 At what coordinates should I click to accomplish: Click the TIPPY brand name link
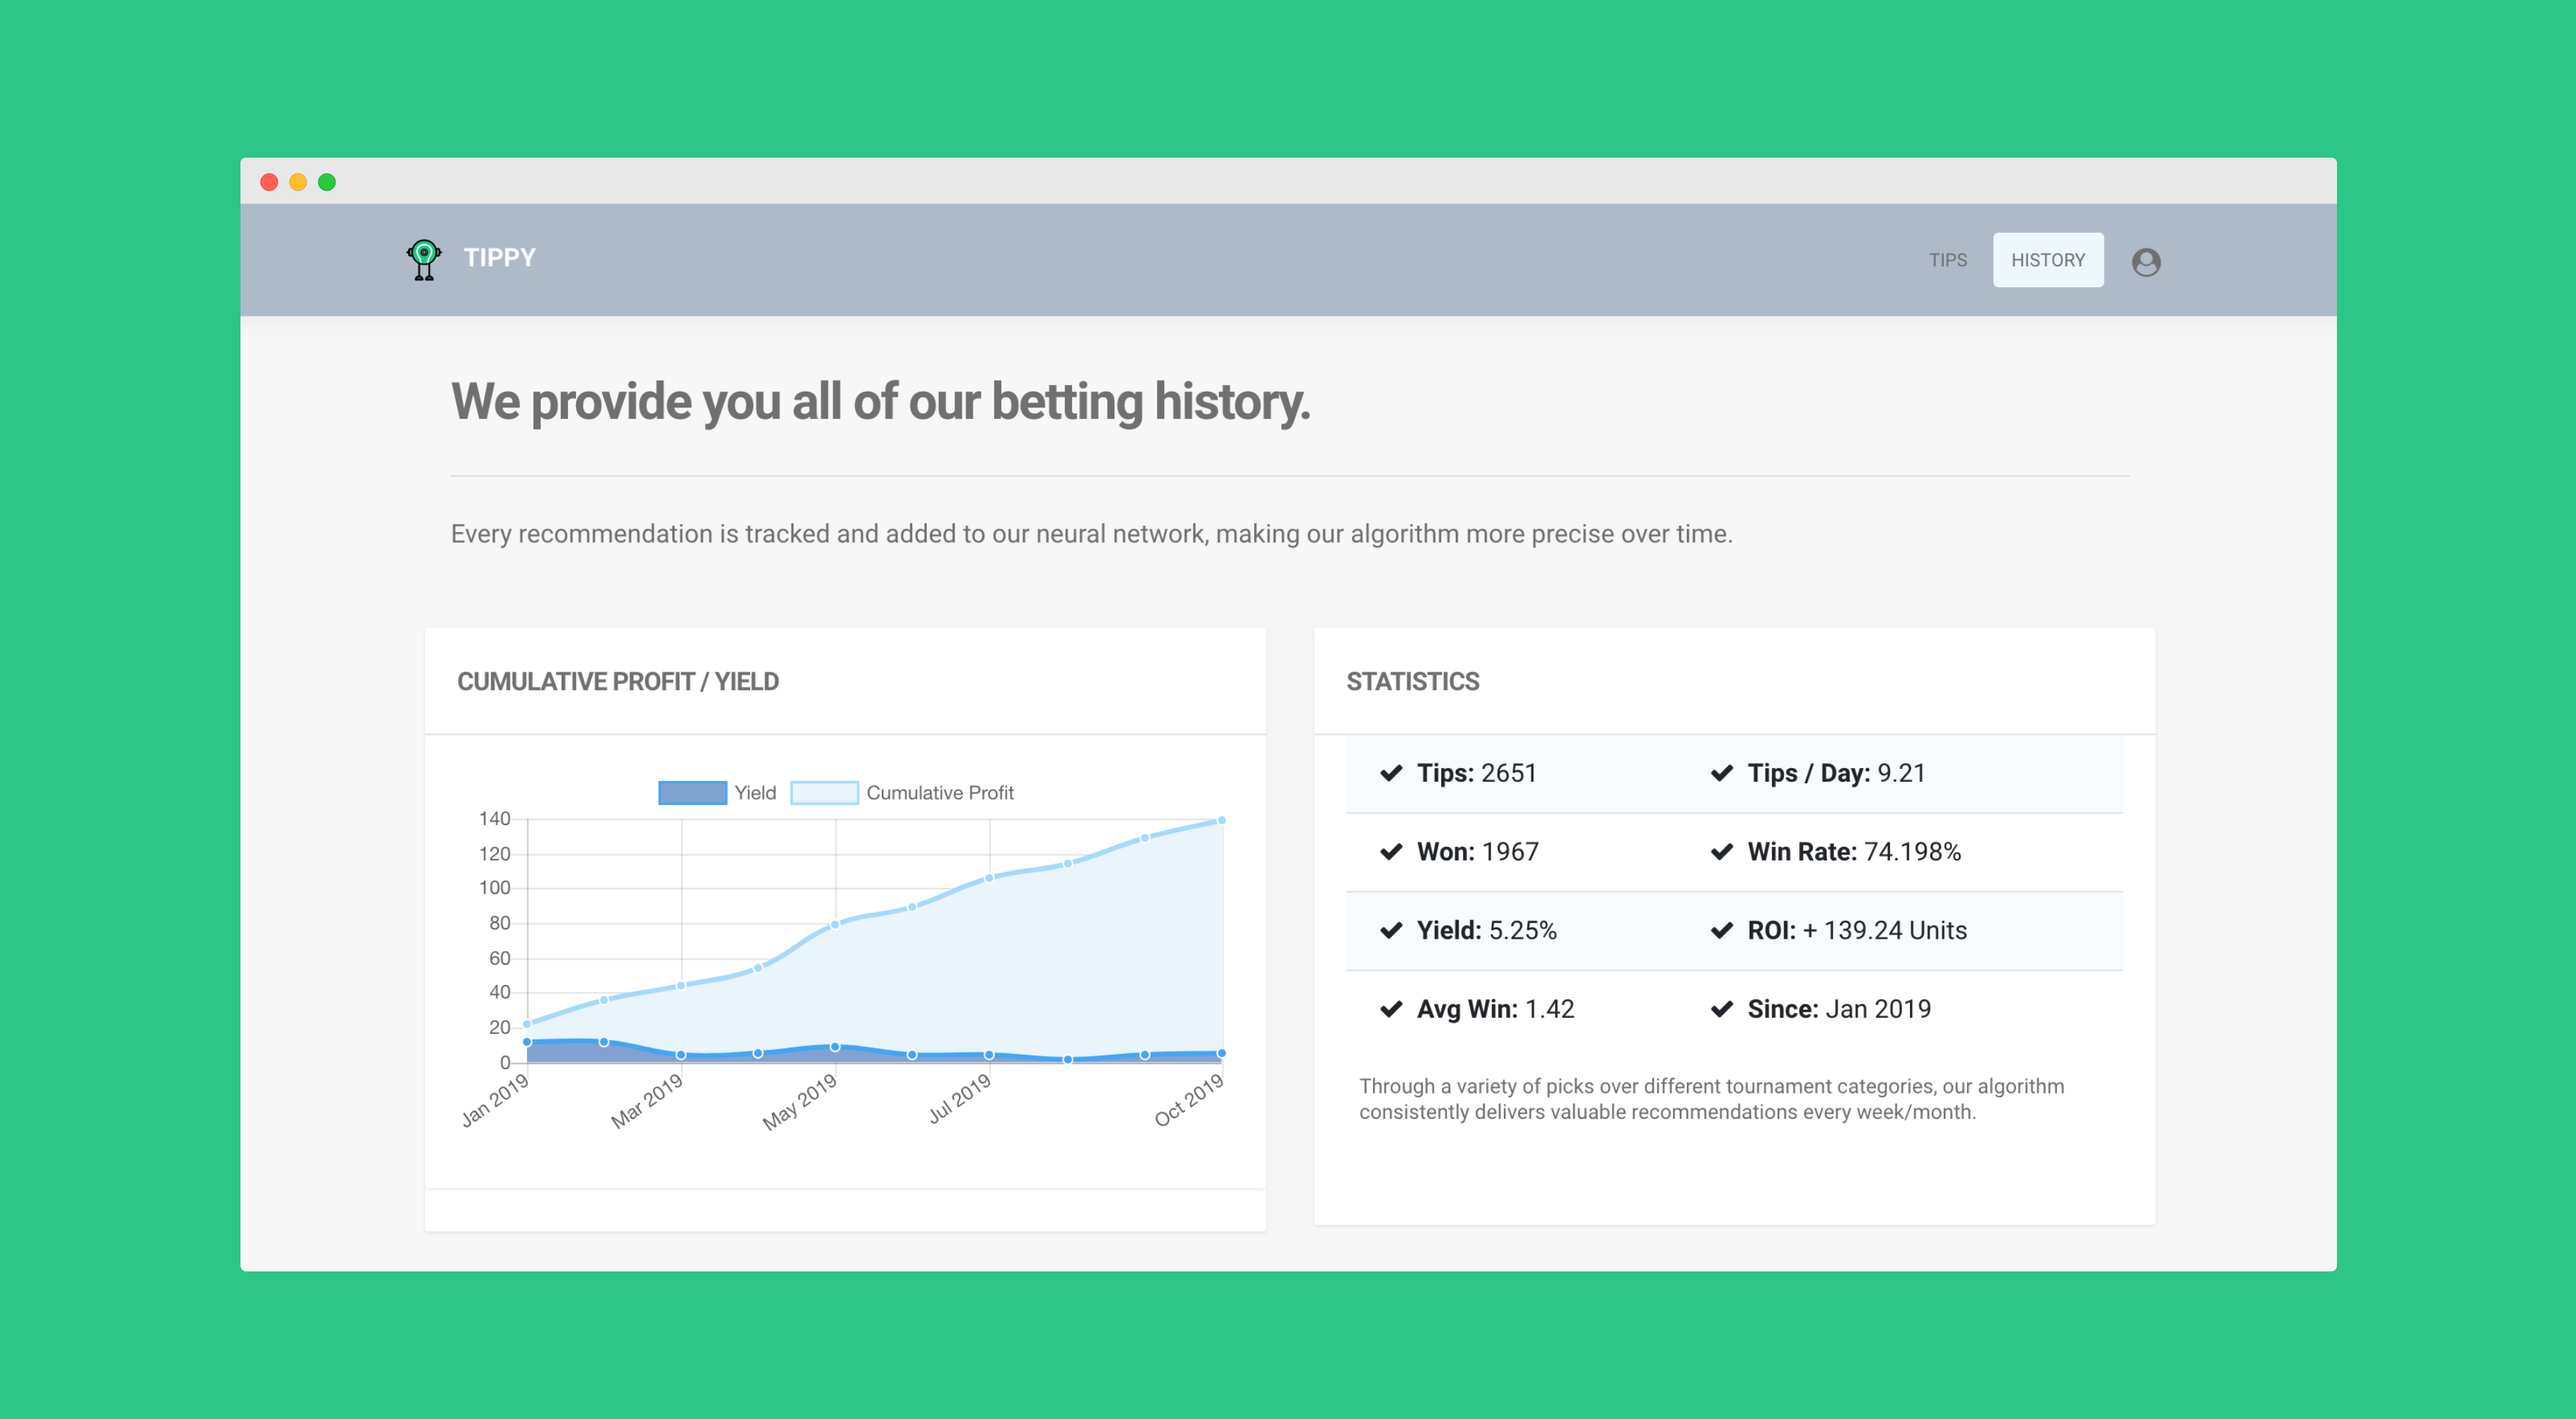tap(499, 258)
